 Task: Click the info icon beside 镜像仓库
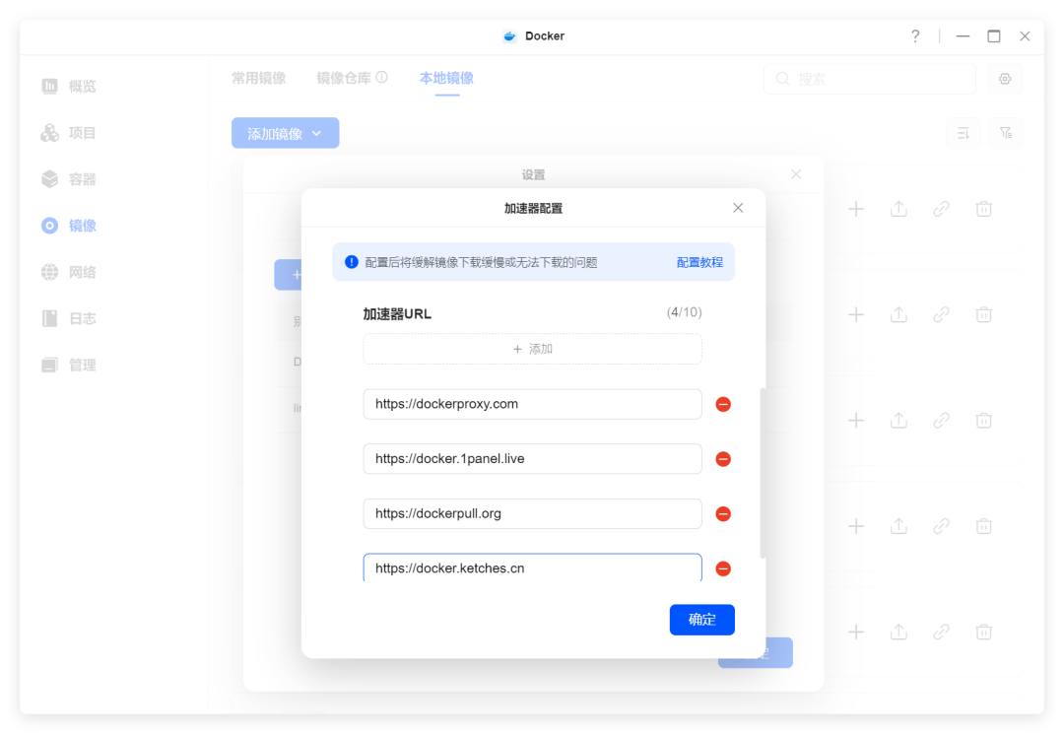point(382,77)
